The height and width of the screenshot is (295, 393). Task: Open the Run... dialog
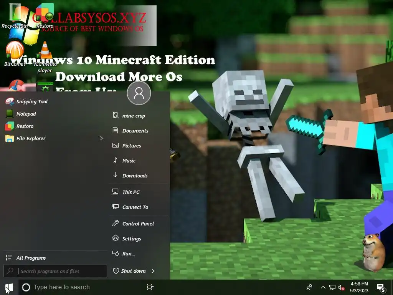[x=139, y=254]
